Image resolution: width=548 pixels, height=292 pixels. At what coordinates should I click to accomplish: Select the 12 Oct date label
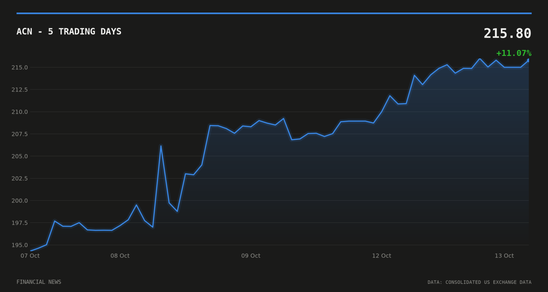[381, 256]
